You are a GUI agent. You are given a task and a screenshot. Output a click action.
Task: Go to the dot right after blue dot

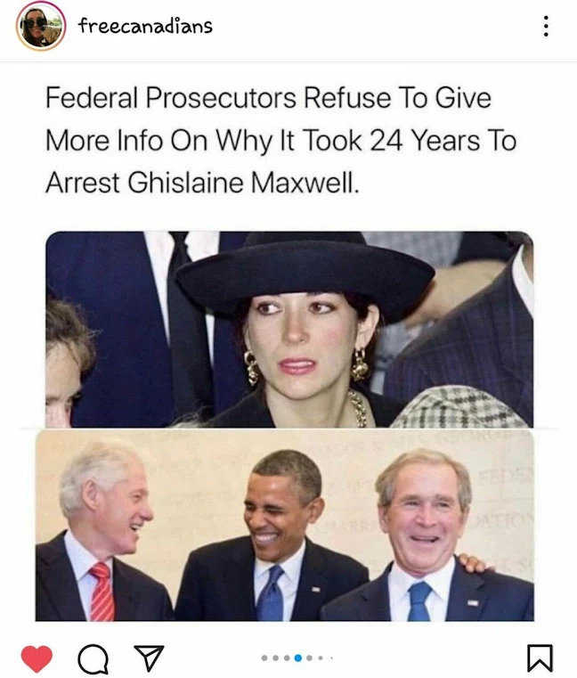pyautogui.click(x=309, y=658)
